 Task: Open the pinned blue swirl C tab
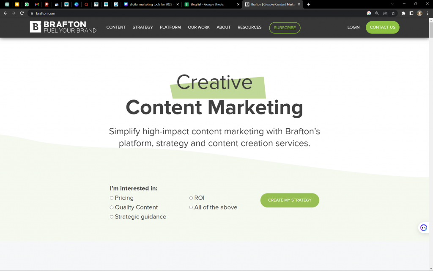coord(77,4)
